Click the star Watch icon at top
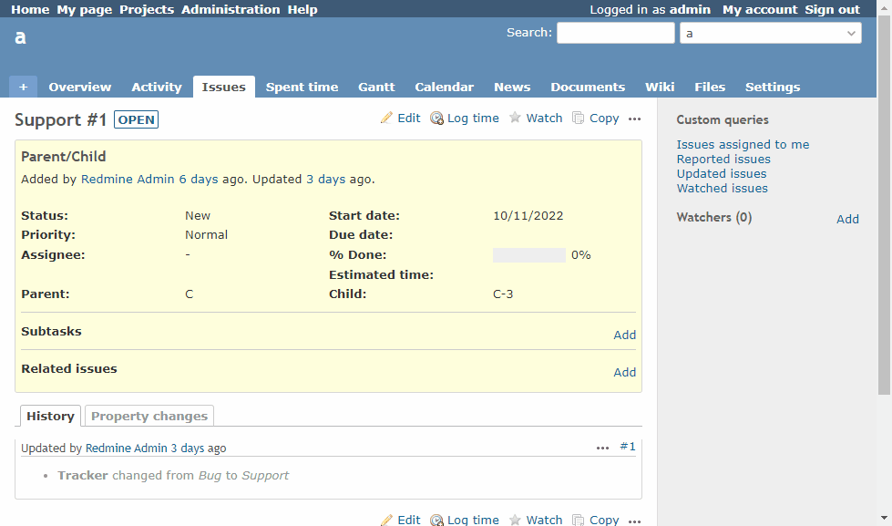Viewport: 892px width, 526px height. [x=515, y=118]
